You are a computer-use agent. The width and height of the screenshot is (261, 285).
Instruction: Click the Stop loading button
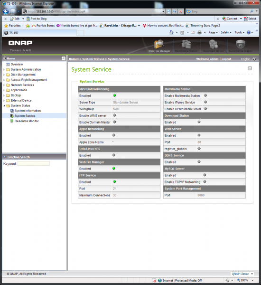(x=181, y=11)
